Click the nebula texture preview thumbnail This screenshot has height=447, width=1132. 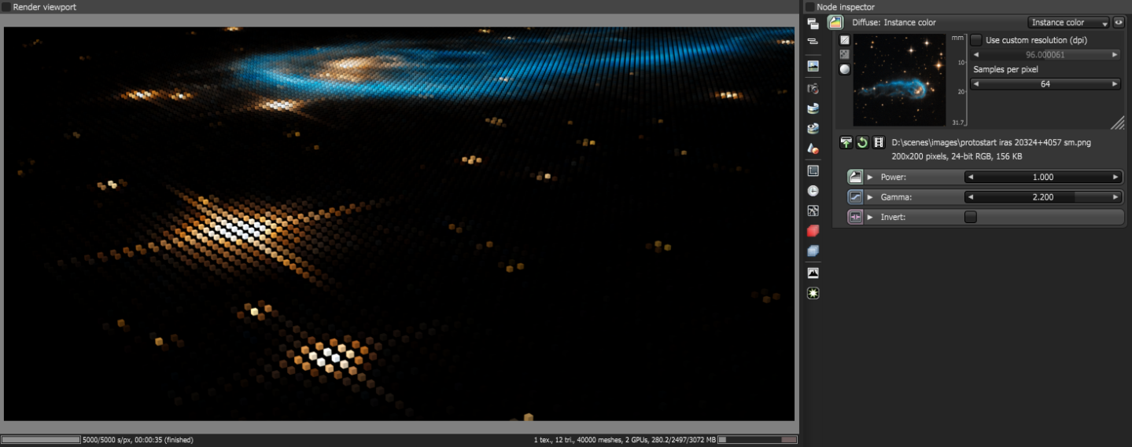900,80
